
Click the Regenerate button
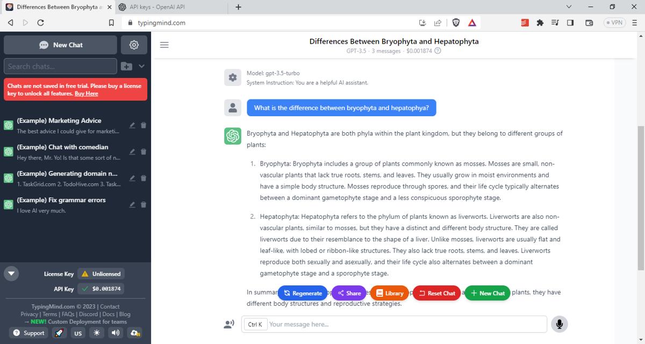(302, 293)
